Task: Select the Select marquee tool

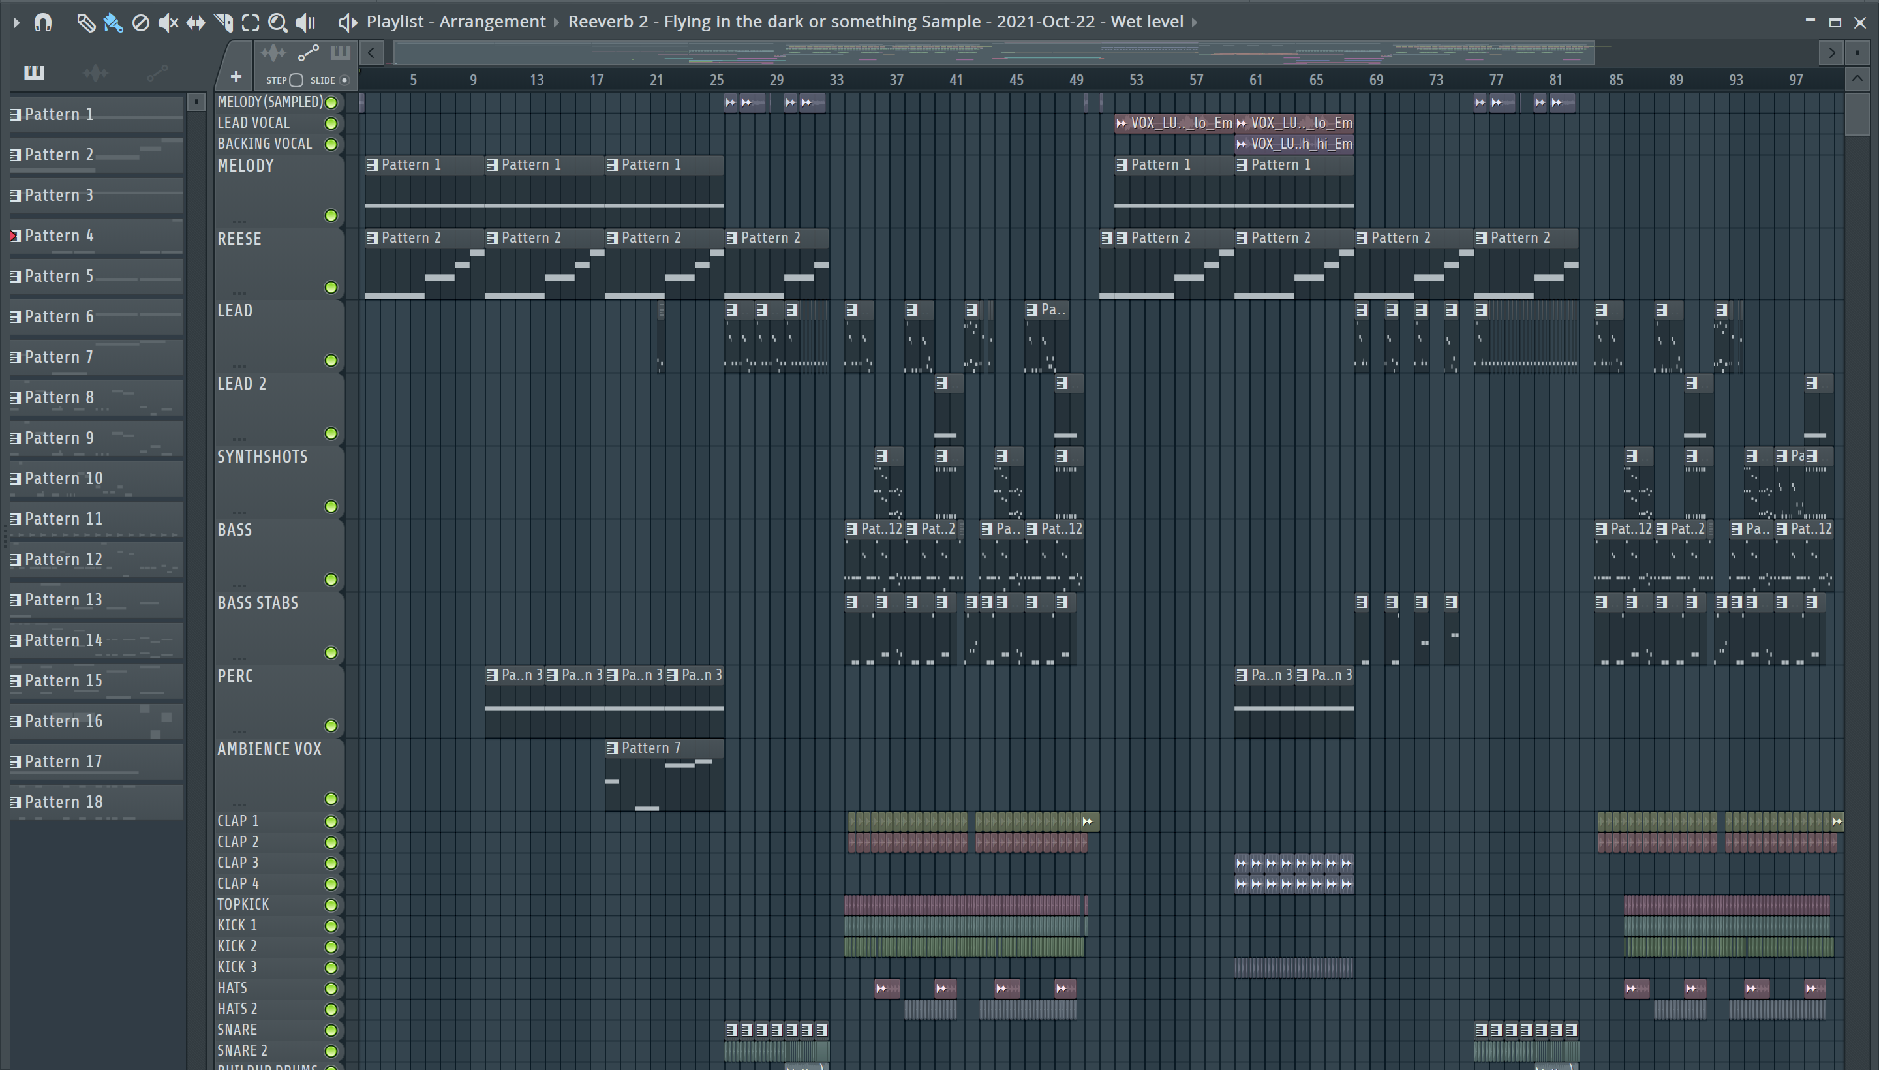Action: [x=251, y=23]
